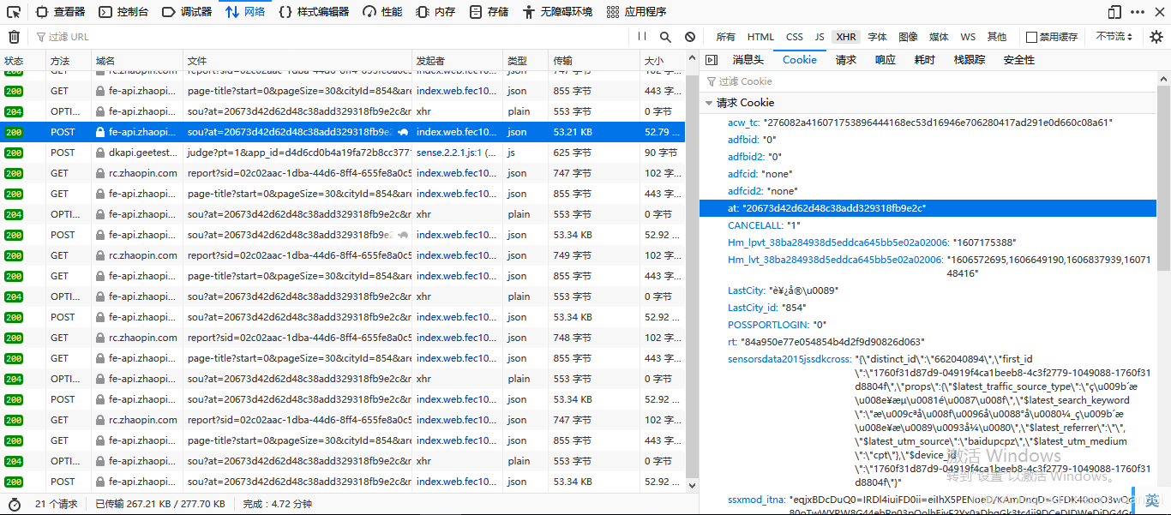Select the LastCity_id cookie row
Viewport: 1171px width, 515px height.
(928, 308)
